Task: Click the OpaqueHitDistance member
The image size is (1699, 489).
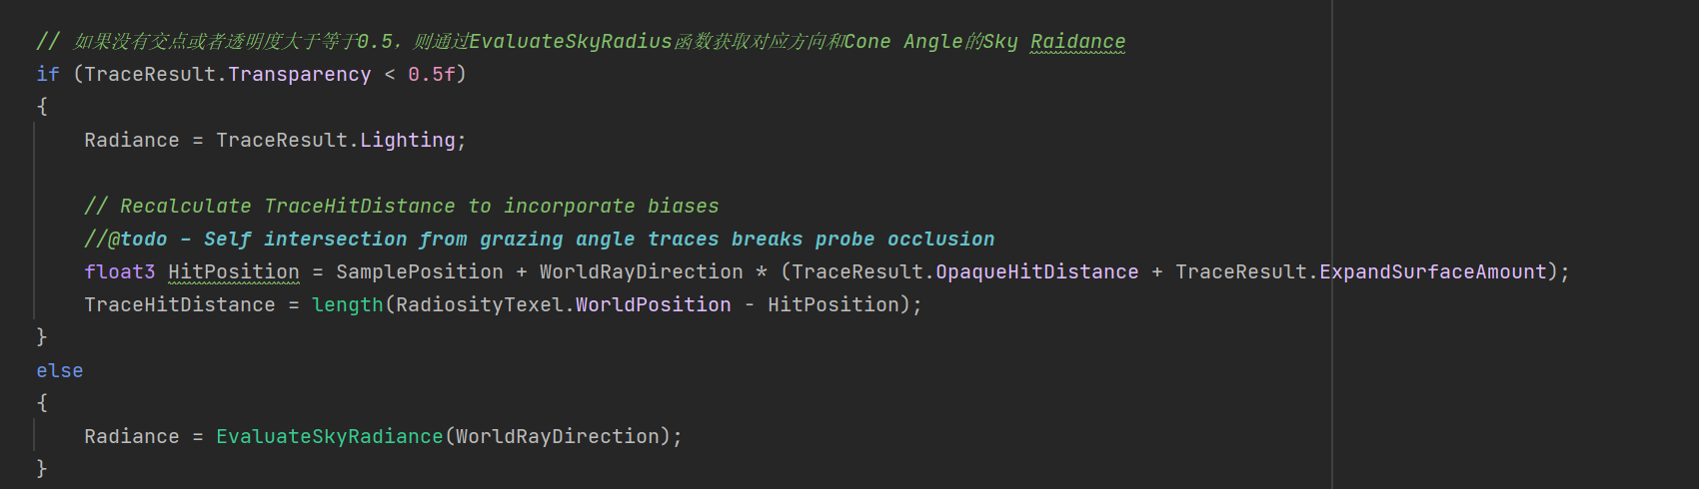Action: [1036, 271]
